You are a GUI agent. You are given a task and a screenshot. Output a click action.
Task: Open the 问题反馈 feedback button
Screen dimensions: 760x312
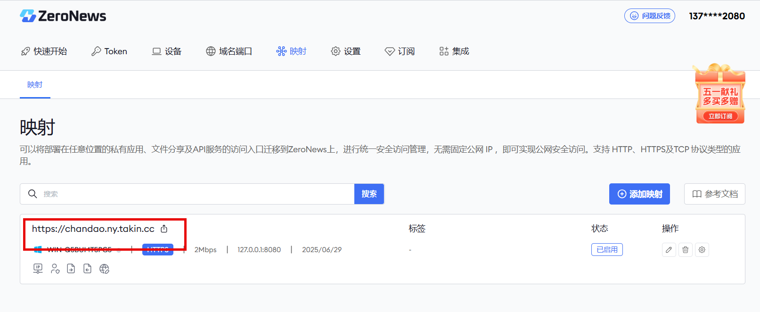[x=650, y=16]
